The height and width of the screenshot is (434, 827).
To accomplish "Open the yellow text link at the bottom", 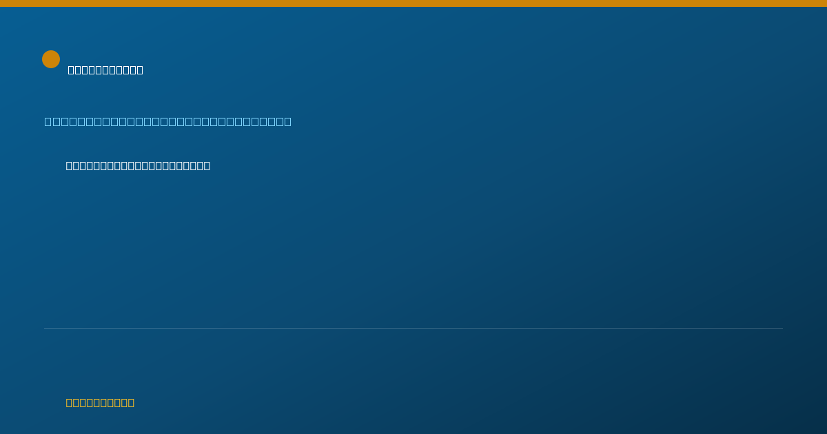I will click(100, 402).
